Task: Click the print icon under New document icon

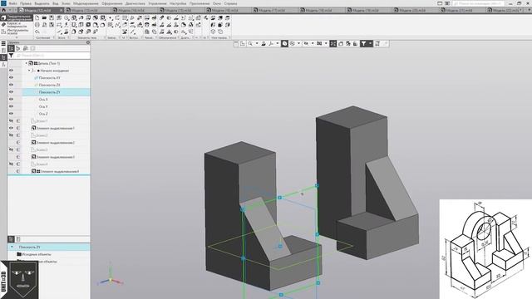Action: point(37,25)
